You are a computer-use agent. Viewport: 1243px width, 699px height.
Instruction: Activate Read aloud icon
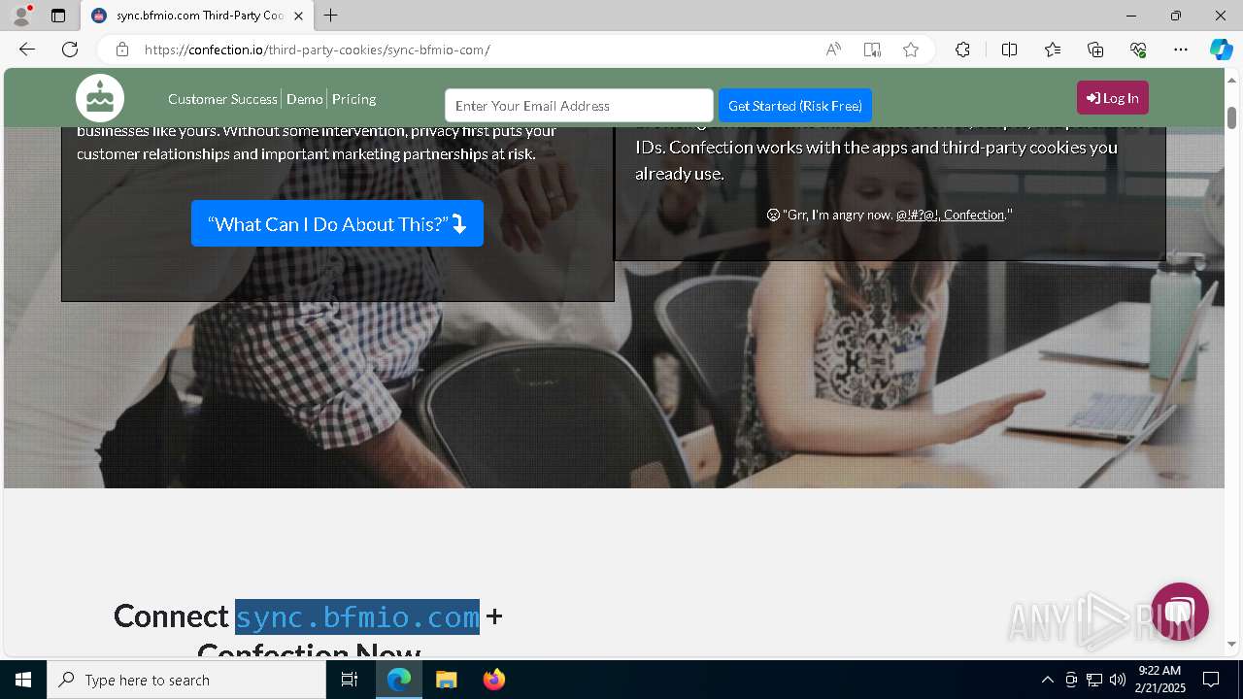coord(833,50)
